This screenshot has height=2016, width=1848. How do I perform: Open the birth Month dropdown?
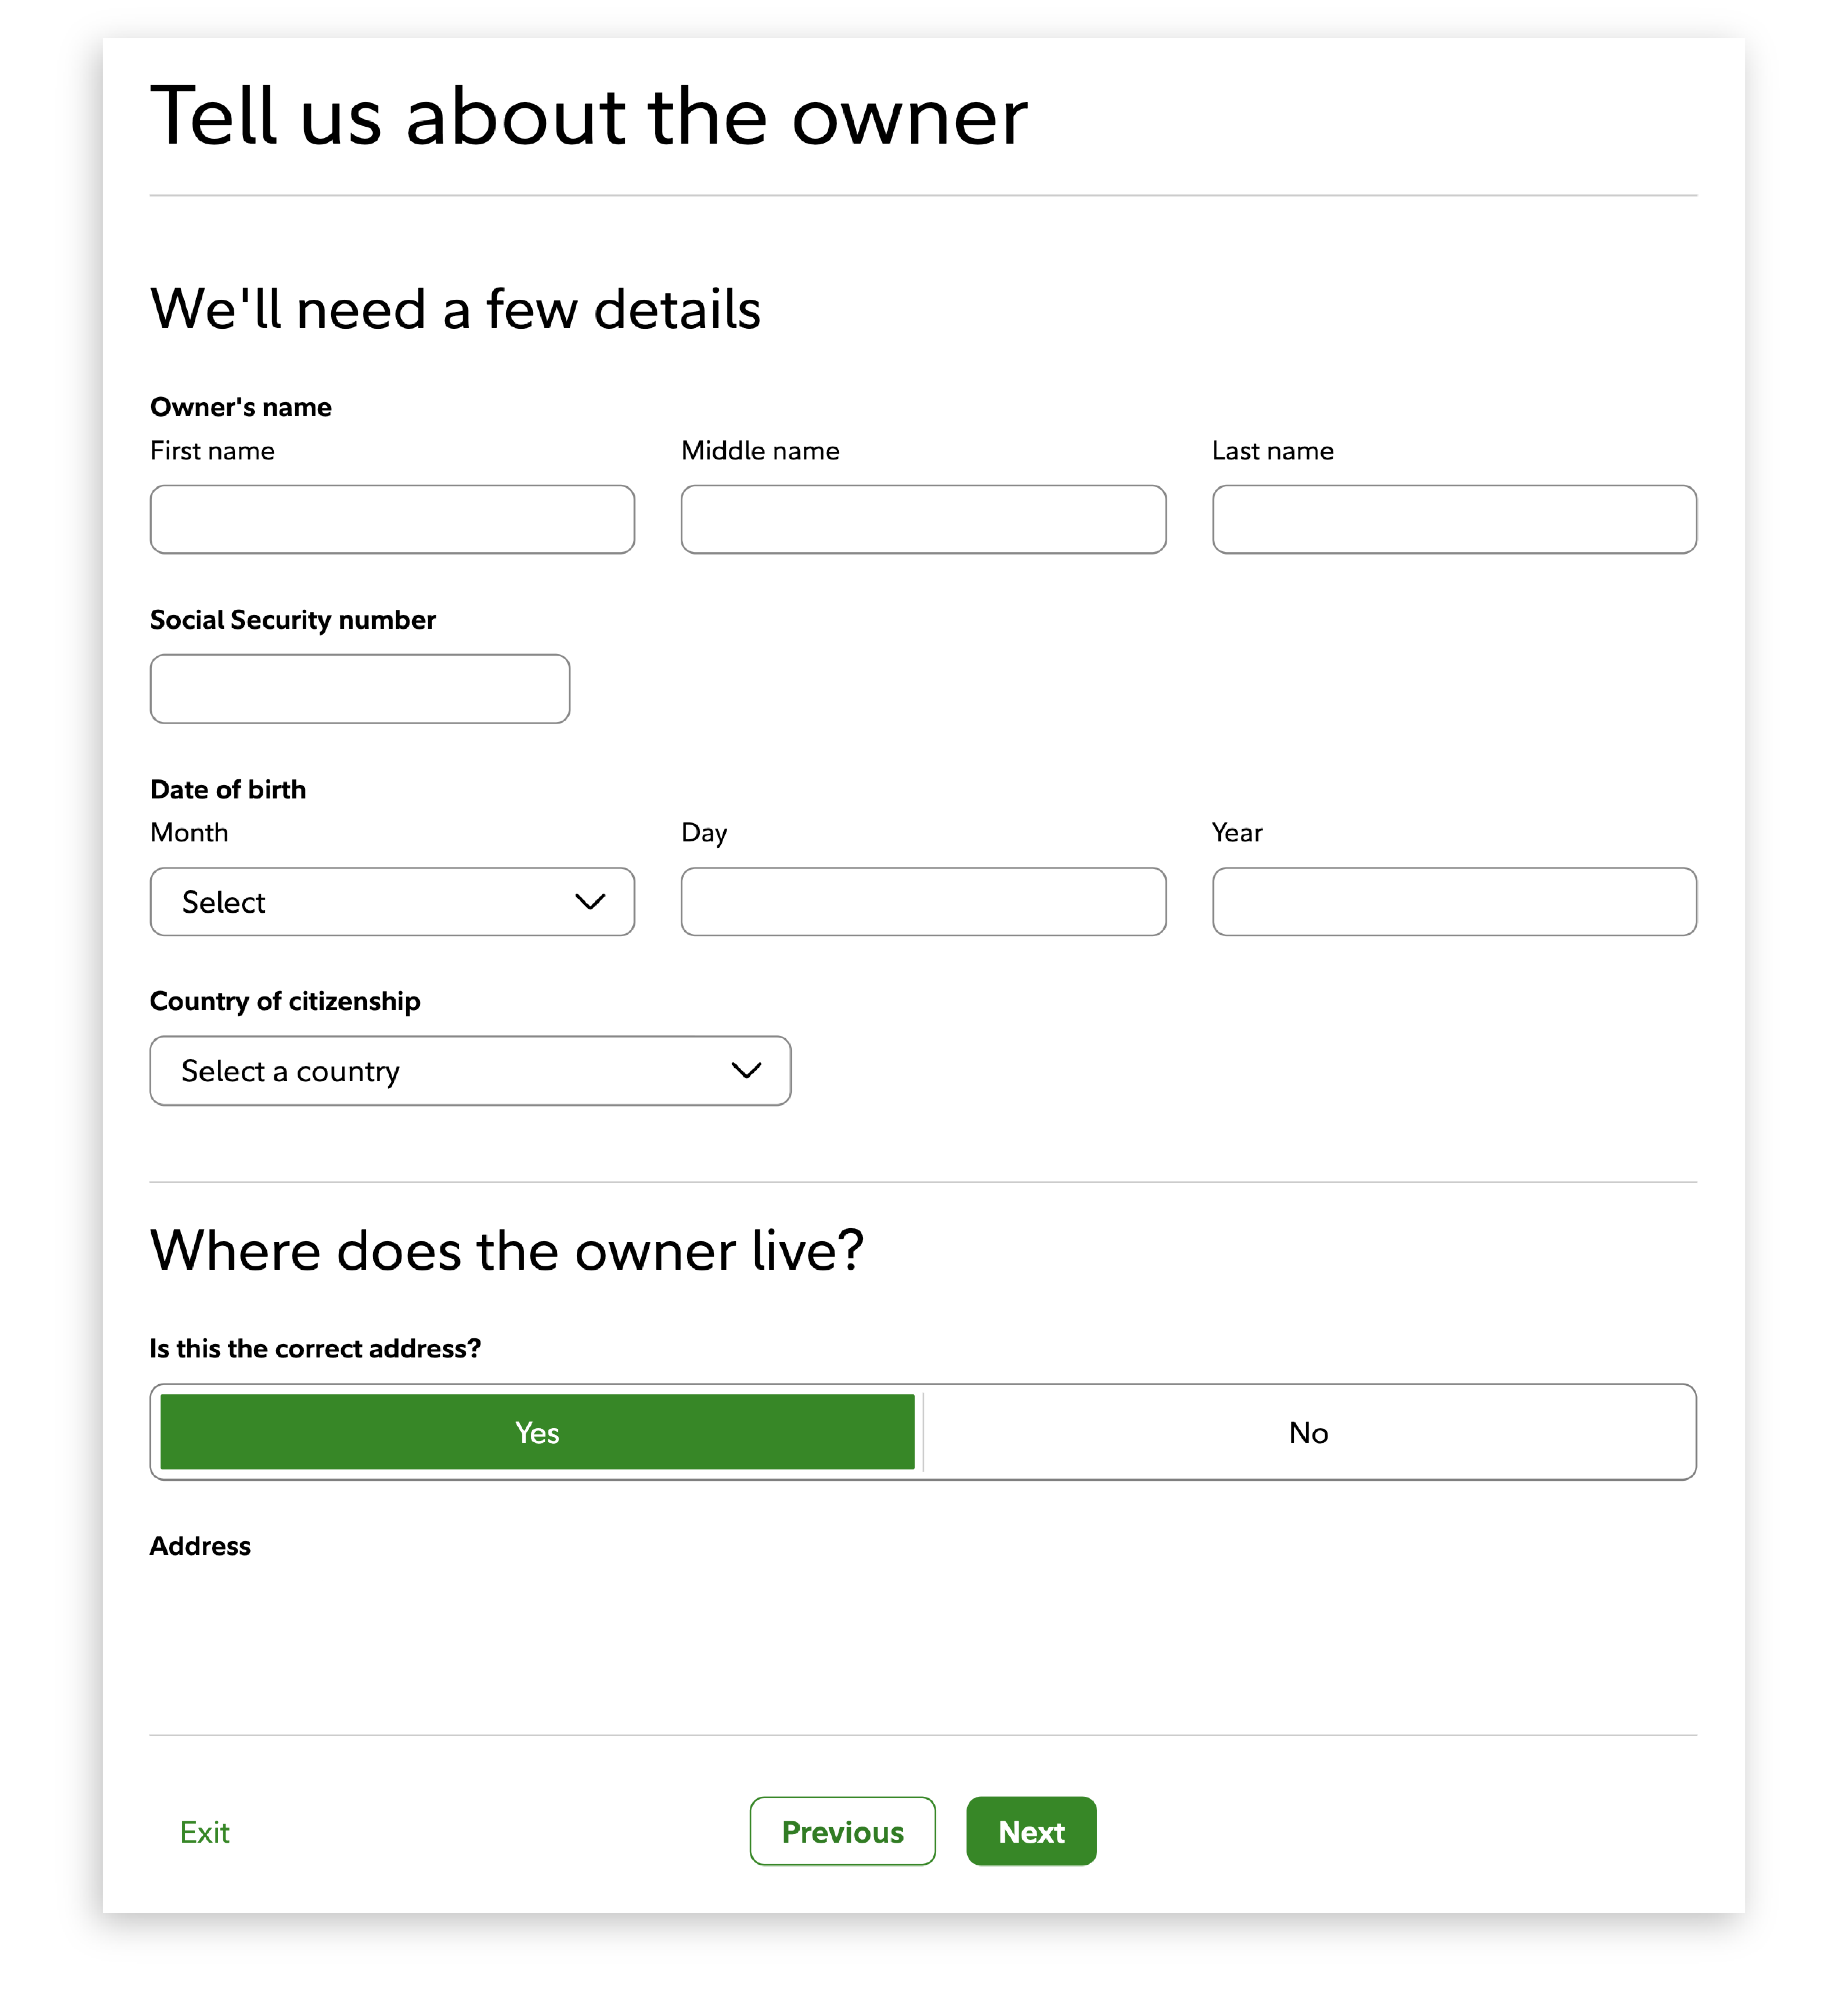pos(392,902)
